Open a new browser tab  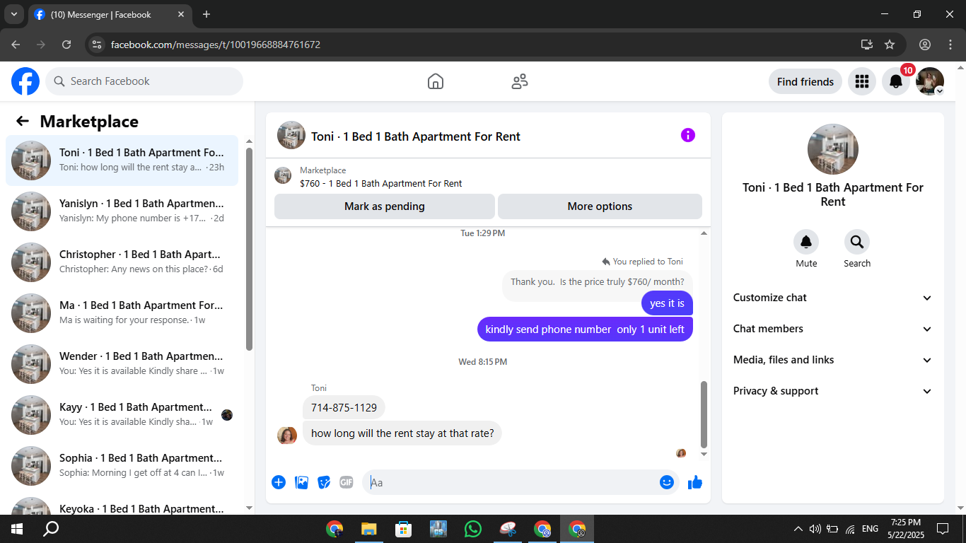pyautogui.click(x=206, y=14)
